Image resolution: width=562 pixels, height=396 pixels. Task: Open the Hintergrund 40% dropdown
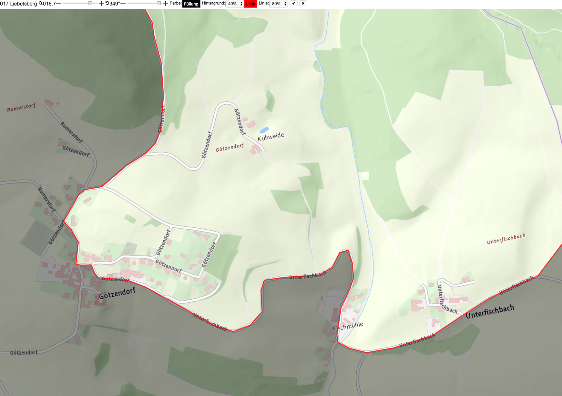pyautogui.click(x=235, y=4)
